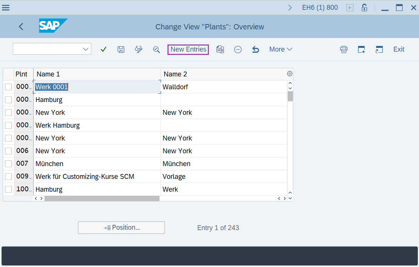Copy the selected entry with the copy icon
419x267 pixels.
pos(220,49)
